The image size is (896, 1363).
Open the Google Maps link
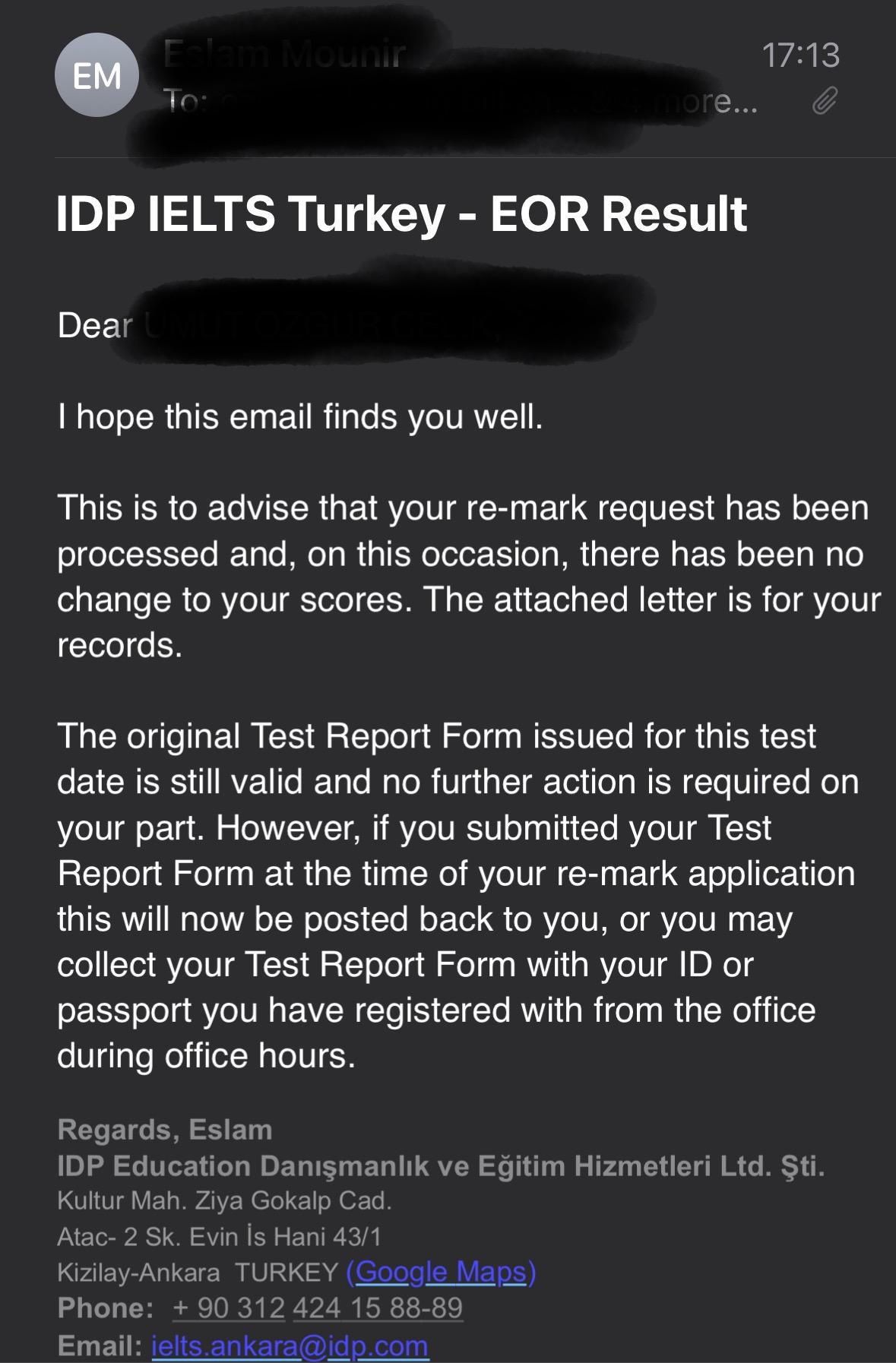pos(441,1272)
